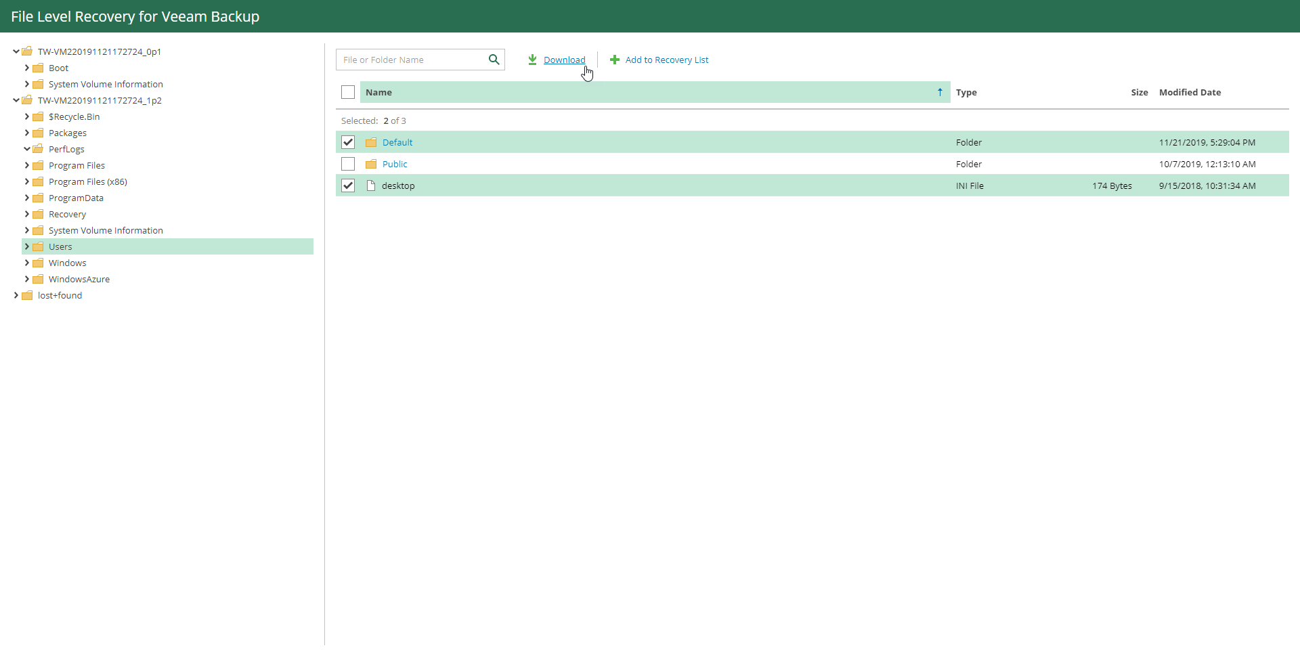This screenshot has height=656, width=1300.
Task: Click the green download arrow icon
Action: [x=532, y=60]
